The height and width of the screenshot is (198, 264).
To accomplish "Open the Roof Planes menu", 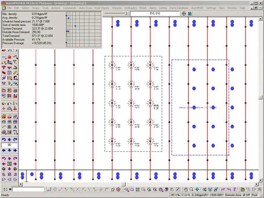I will [102, 8].
